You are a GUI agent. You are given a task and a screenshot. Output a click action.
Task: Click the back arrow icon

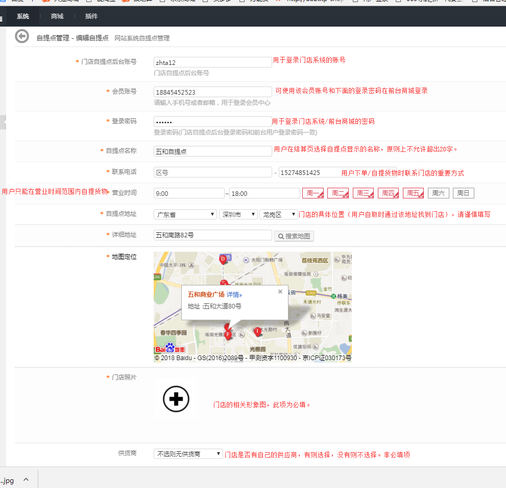pos(22,37)
